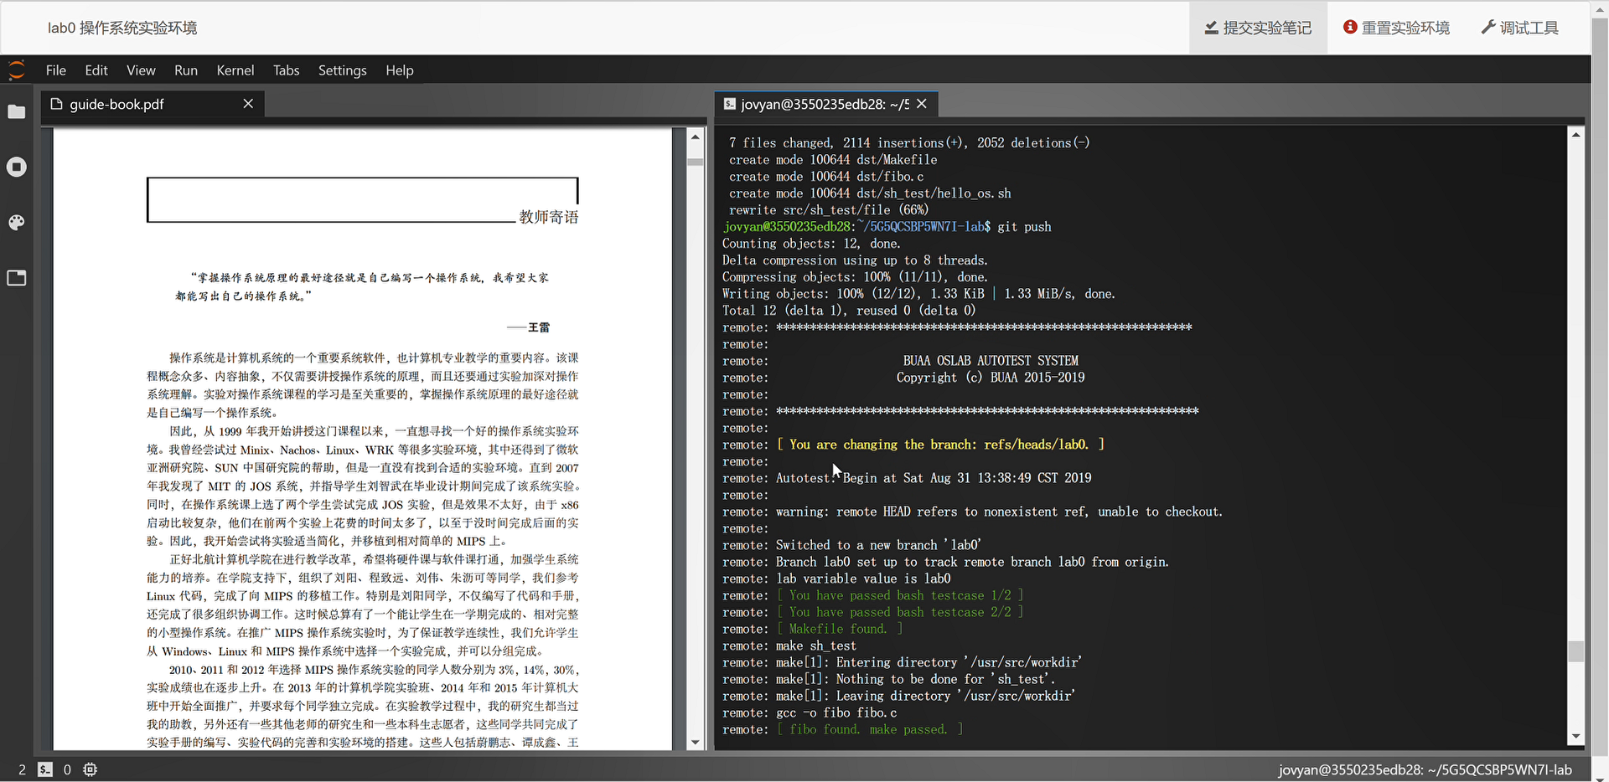Click the 教师寄语 heading in PDF
This screenshot has width=1609, height=782.
click(x=549, y=217)
